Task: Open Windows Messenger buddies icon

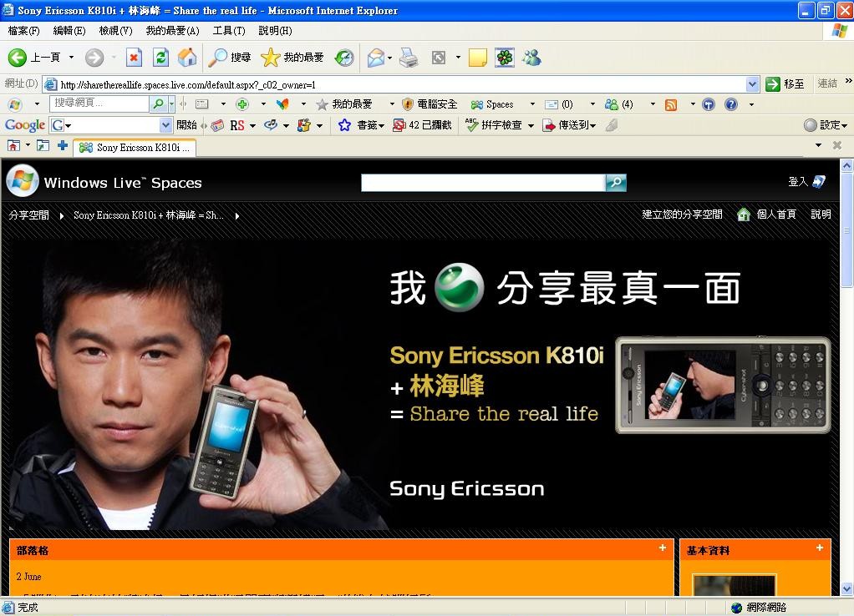Action: coord(531,57)
